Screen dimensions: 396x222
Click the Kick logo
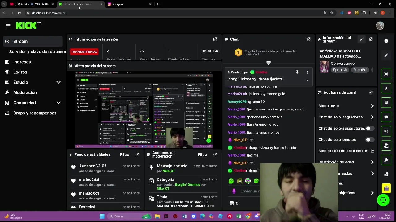tap(28, 26)
